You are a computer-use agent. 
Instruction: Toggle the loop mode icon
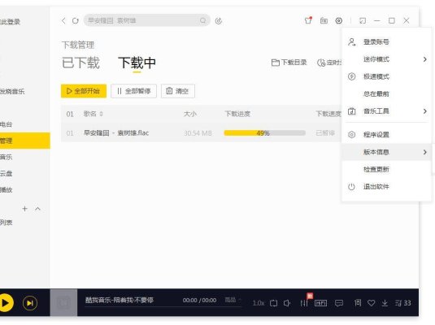273,303
